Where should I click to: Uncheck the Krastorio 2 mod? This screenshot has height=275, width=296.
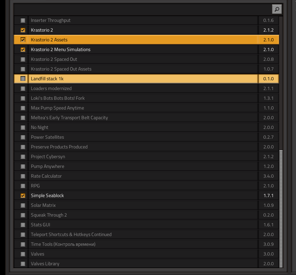pyautogui.click(x=23, y=30)
